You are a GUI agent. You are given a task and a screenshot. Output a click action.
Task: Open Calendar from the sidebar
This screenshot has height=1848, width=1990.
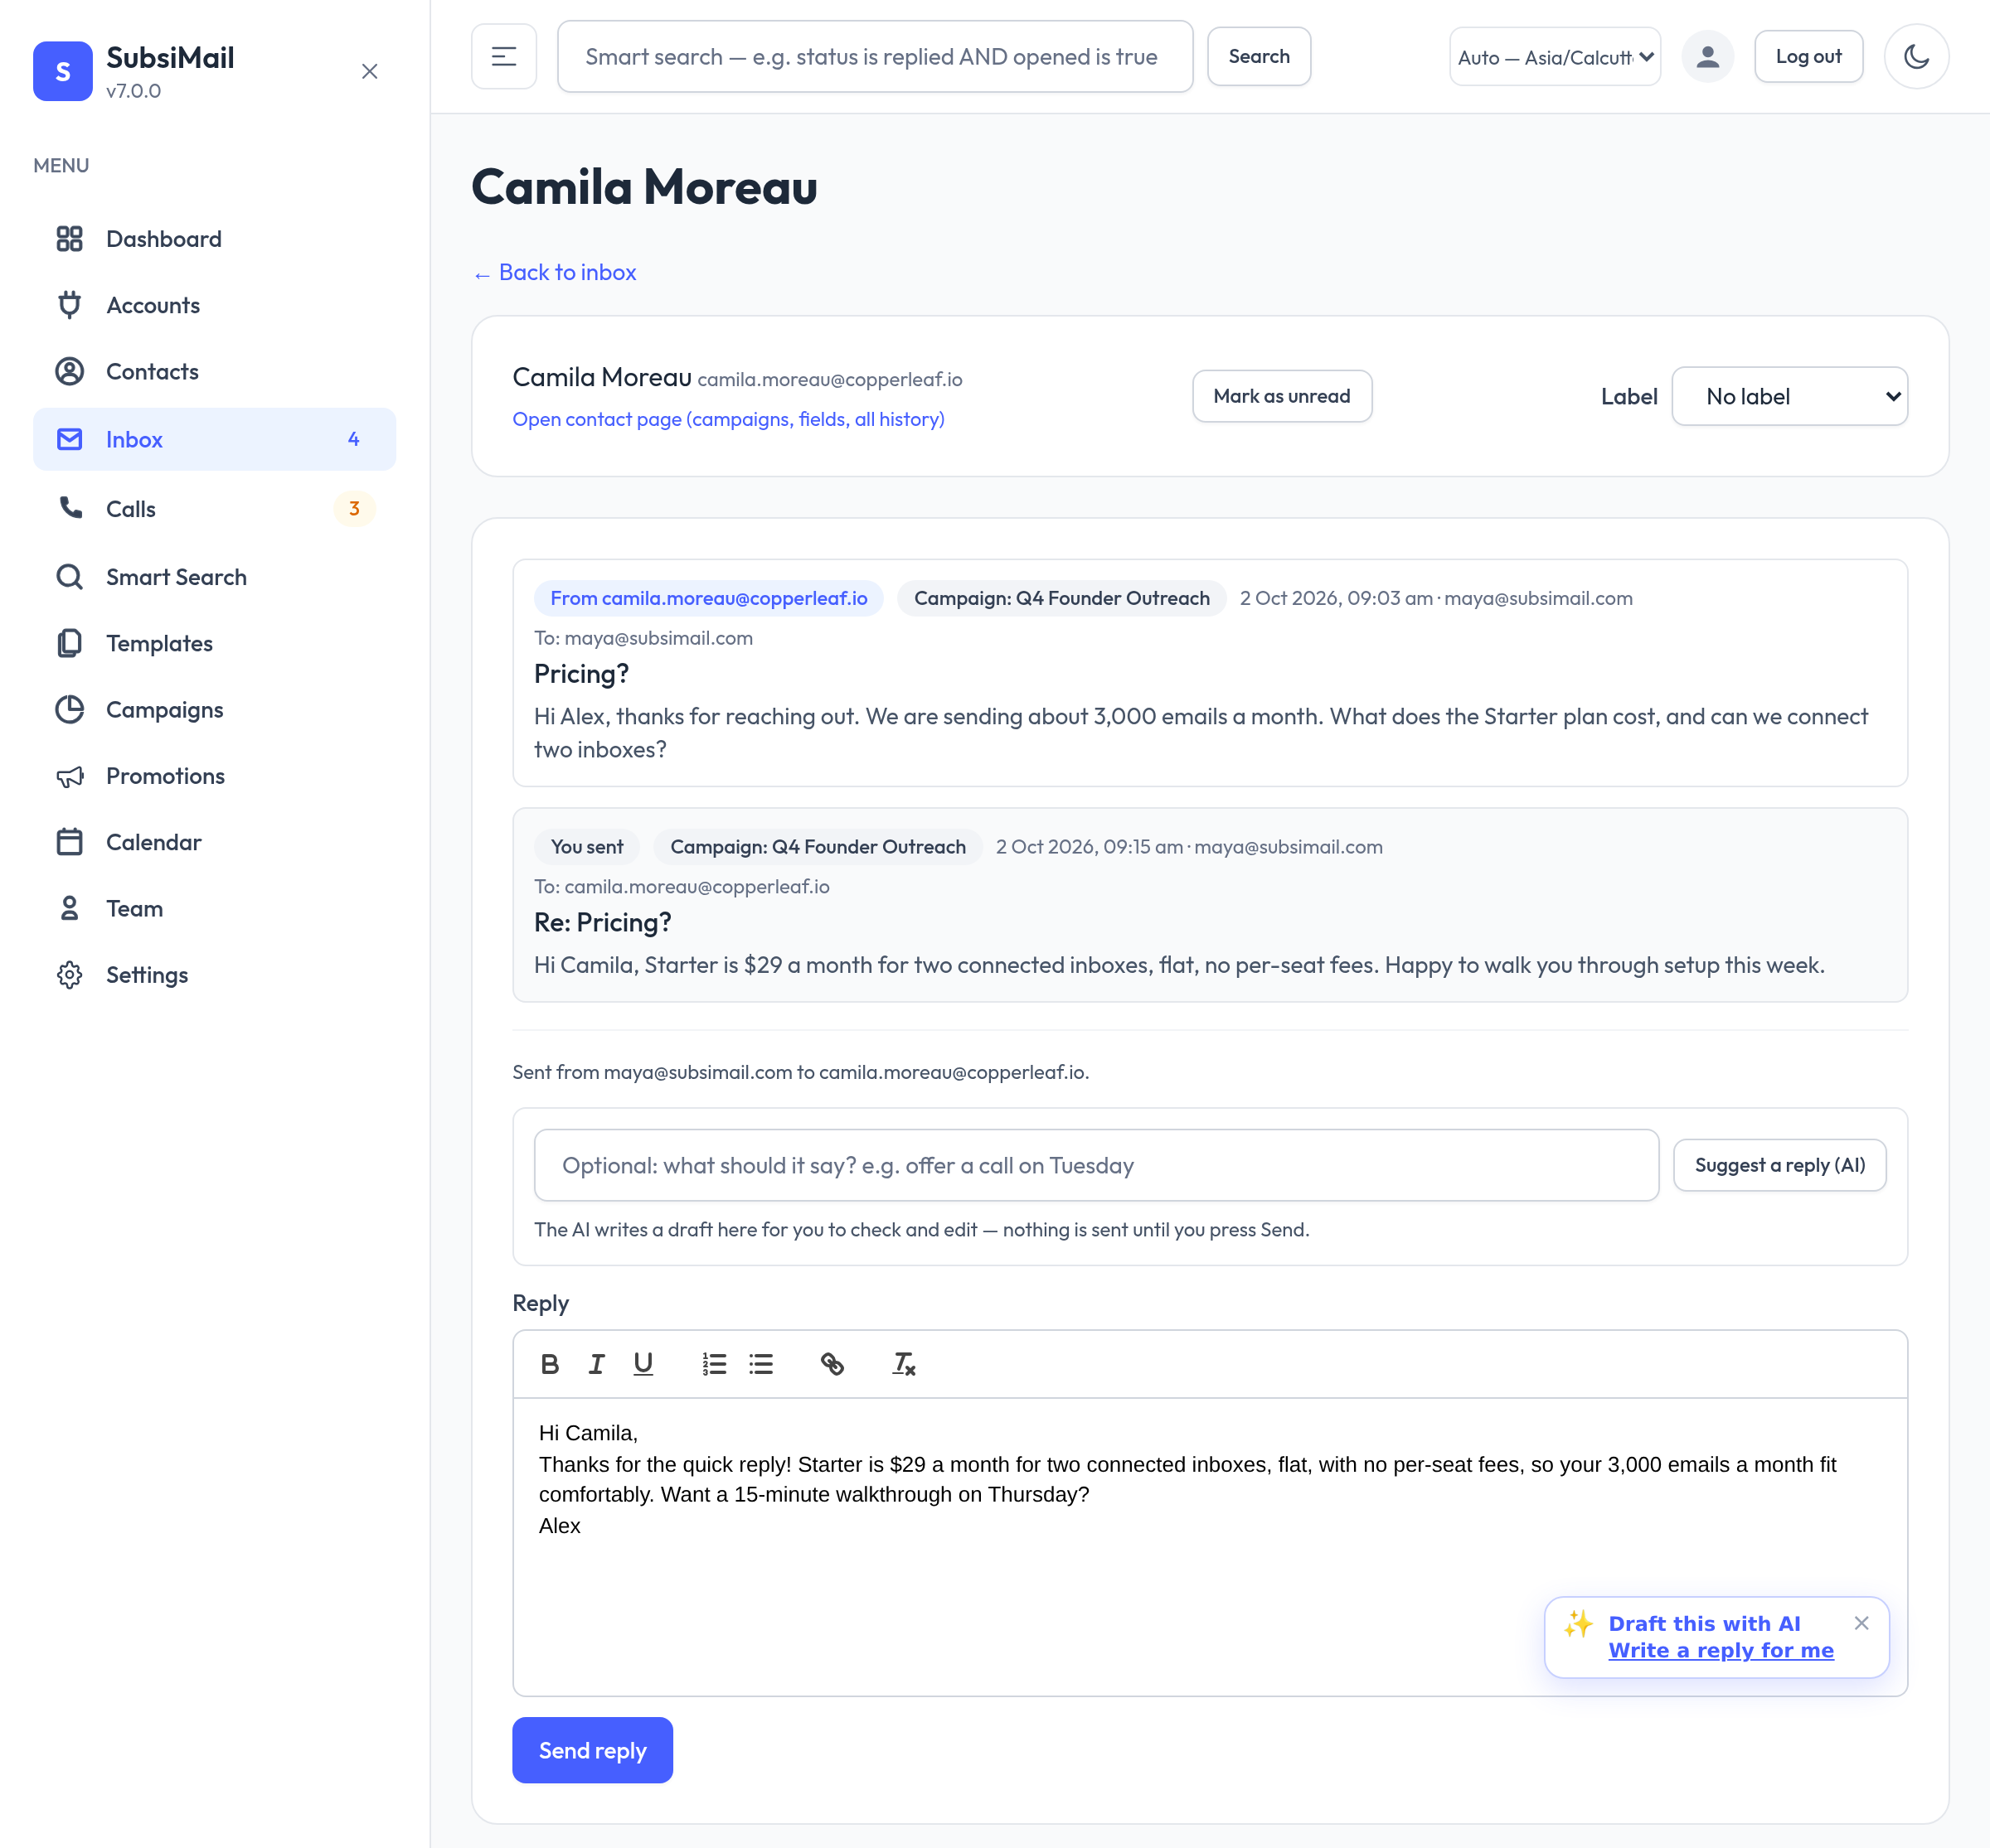click(214, 842)
